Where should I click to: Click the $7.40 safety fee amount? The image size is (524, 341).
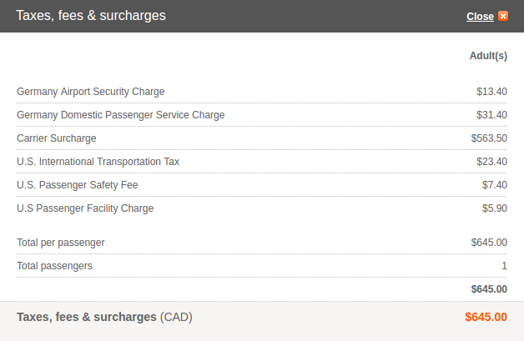[x=494, y=185]
